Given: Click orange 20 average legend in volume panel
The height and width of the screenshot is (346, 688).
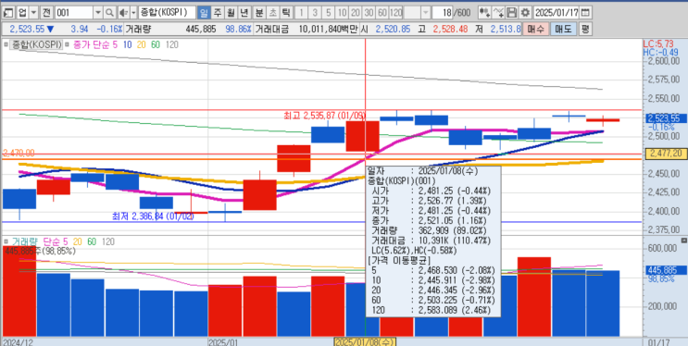Looking at the screenshot, I should tap(78, 241).
